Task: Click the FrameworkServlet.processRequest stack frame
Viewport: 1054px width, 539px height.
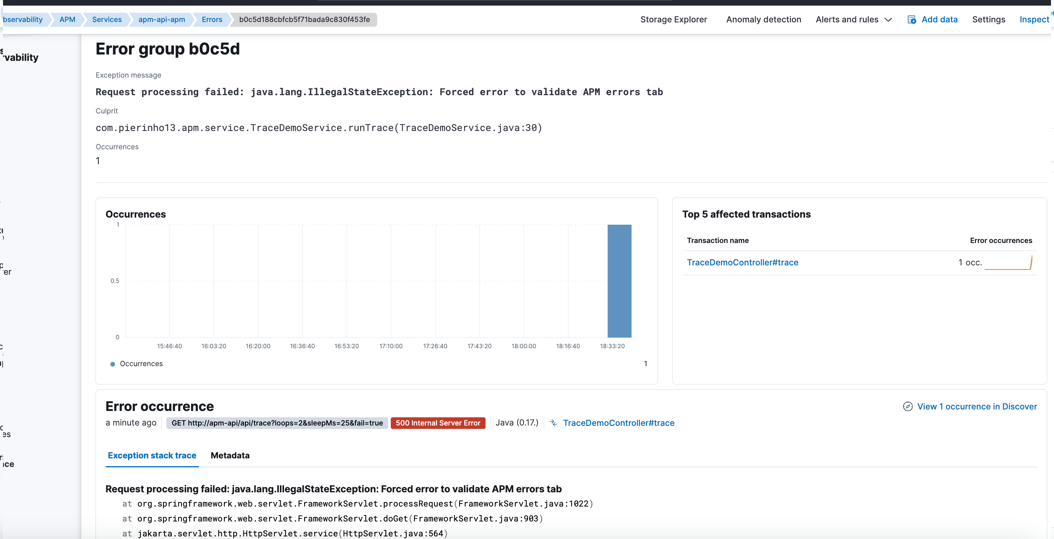Action: coord(358,504)
